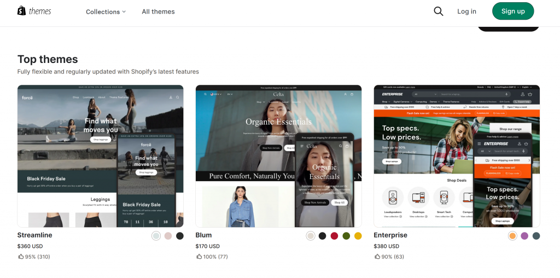Open the Streamline theme preview thumbnail
The width and height of the screenshot is (560, 278).
coord(101,156)
